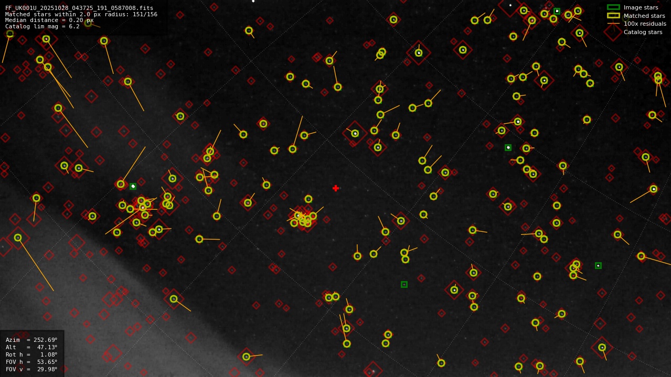Viewport: 671px width, 377px height.
Task: Click the green Image stars legend swatch
Action: 613,7
